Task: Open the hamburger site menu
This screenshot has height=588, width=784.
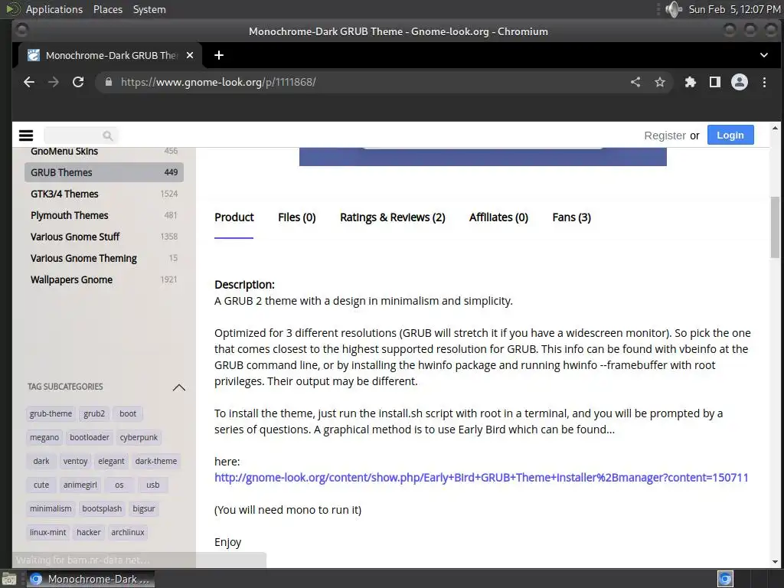Action: [x=26, y=135]
